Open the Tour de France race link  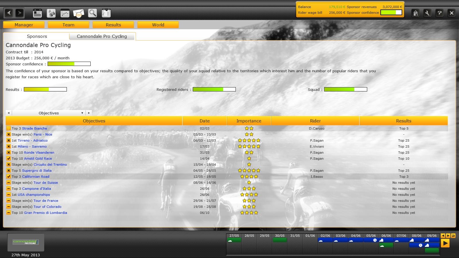point(46,201)
